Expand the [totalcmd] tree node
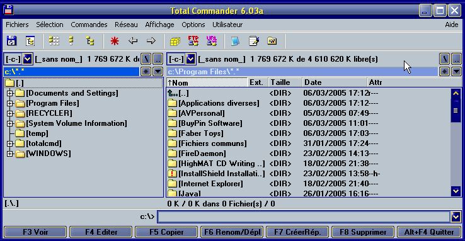Screen dimensions: 465x241 pos(10,144)
